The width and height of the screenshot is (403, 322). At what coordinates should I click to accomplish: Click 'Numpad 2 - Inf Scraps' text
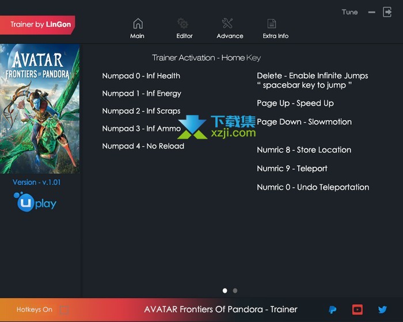[142, 111]
